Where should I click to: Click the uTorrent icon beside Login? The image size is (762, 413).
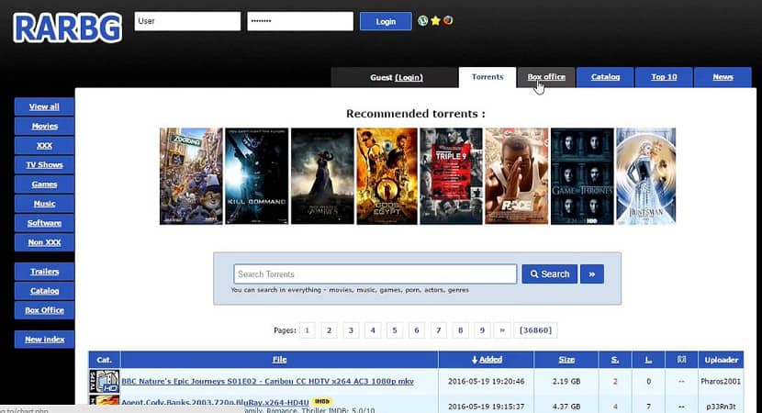(423, 20)
